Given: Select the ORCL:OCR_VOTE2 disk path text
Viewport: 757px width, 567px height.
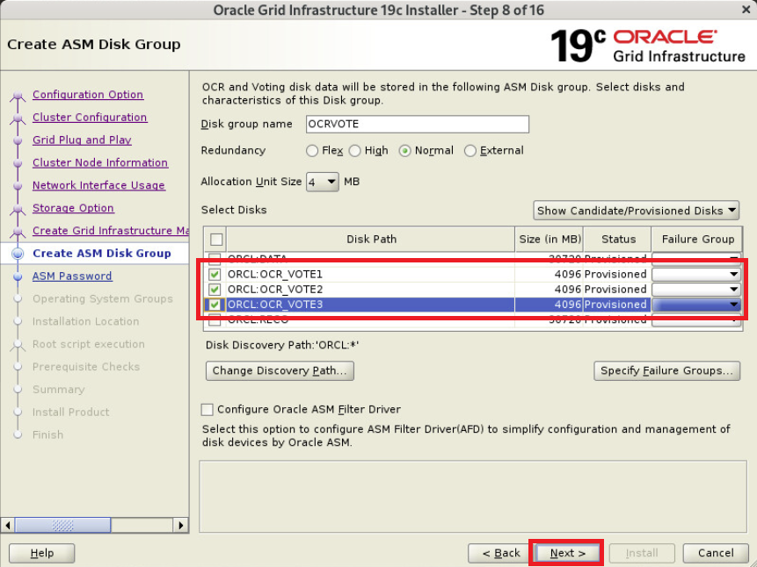Looking at the screenshot, I should click(x=274, y=290).
